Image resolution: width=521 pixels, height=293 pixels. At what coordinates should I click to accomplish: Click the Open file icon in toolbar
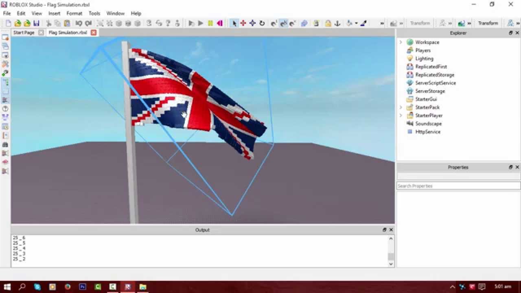tap(18, 23)
